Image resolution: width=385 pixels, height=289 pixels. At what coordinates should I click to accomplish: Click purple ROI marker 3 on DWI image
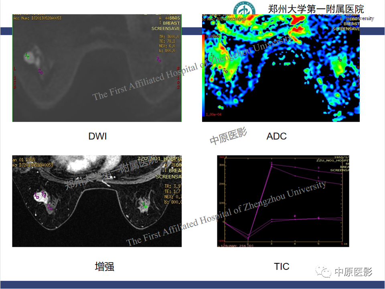tap(159, 59)
